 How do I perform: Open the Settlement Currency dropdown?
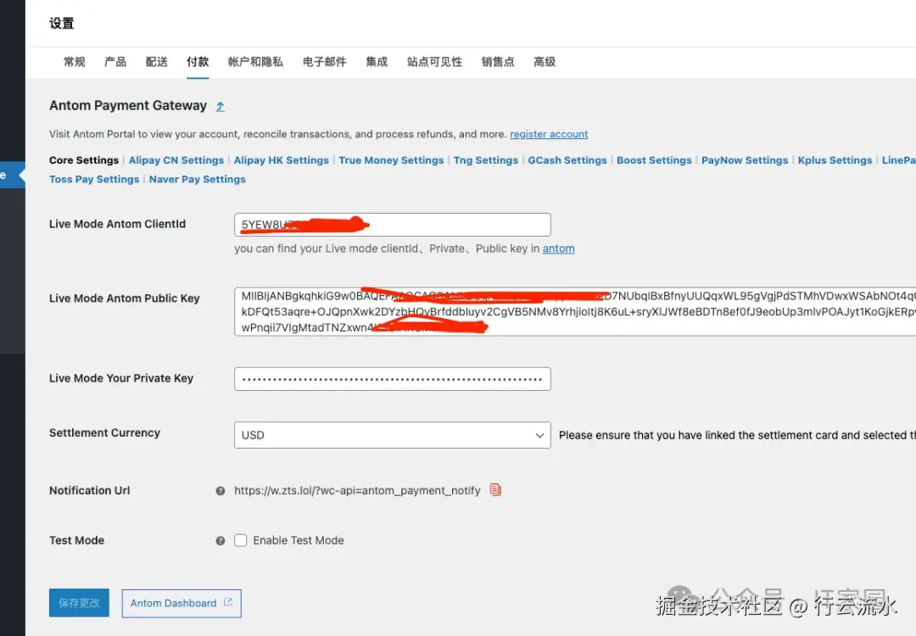pos(392,434)
